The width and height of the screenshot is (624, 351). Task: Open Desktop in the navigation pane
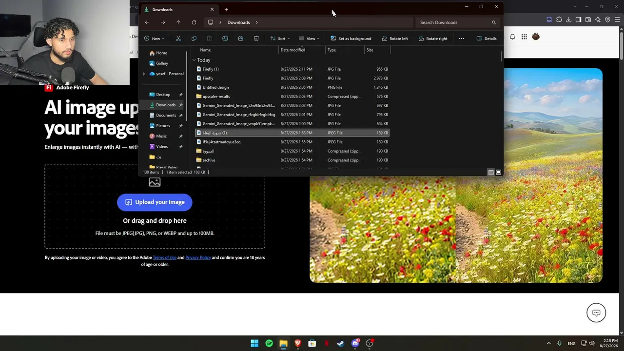[x=163, y=95]
